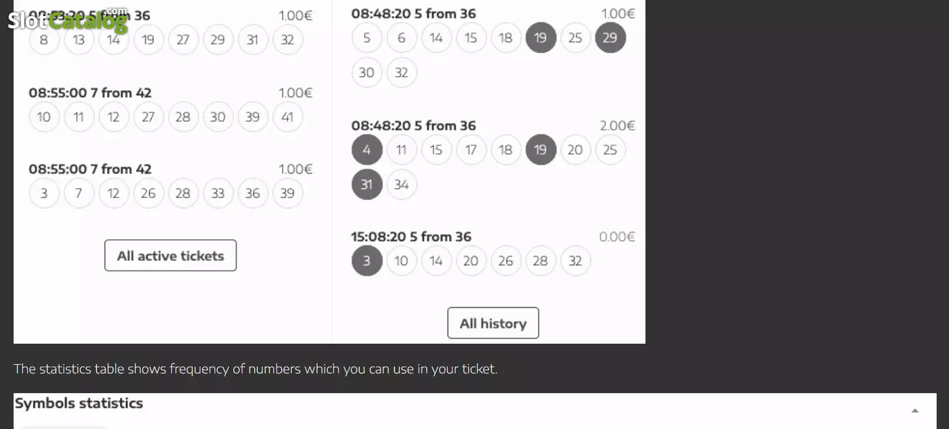Select highlighted ball 31 in 2.00€ history ticket
949x429 pixels.
tap(367, 184)
